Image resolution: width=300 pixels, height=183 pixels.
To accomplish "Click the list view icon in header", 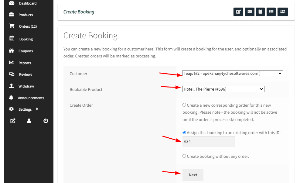I will 271,12.
